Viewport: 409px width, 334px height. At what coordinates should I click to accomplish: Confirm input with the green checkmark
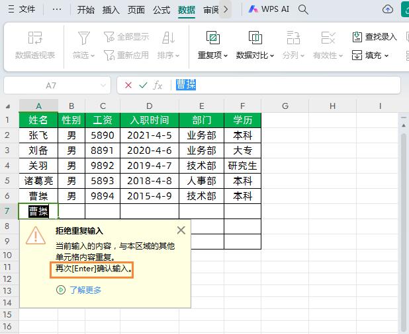(x=143, y=85)
